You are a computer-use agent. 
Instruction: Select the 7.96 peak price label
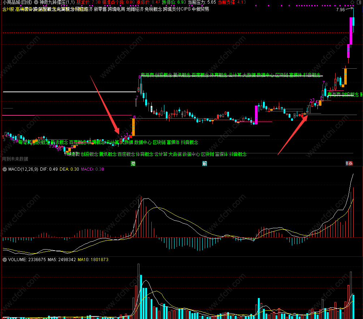tap(341, 10)
